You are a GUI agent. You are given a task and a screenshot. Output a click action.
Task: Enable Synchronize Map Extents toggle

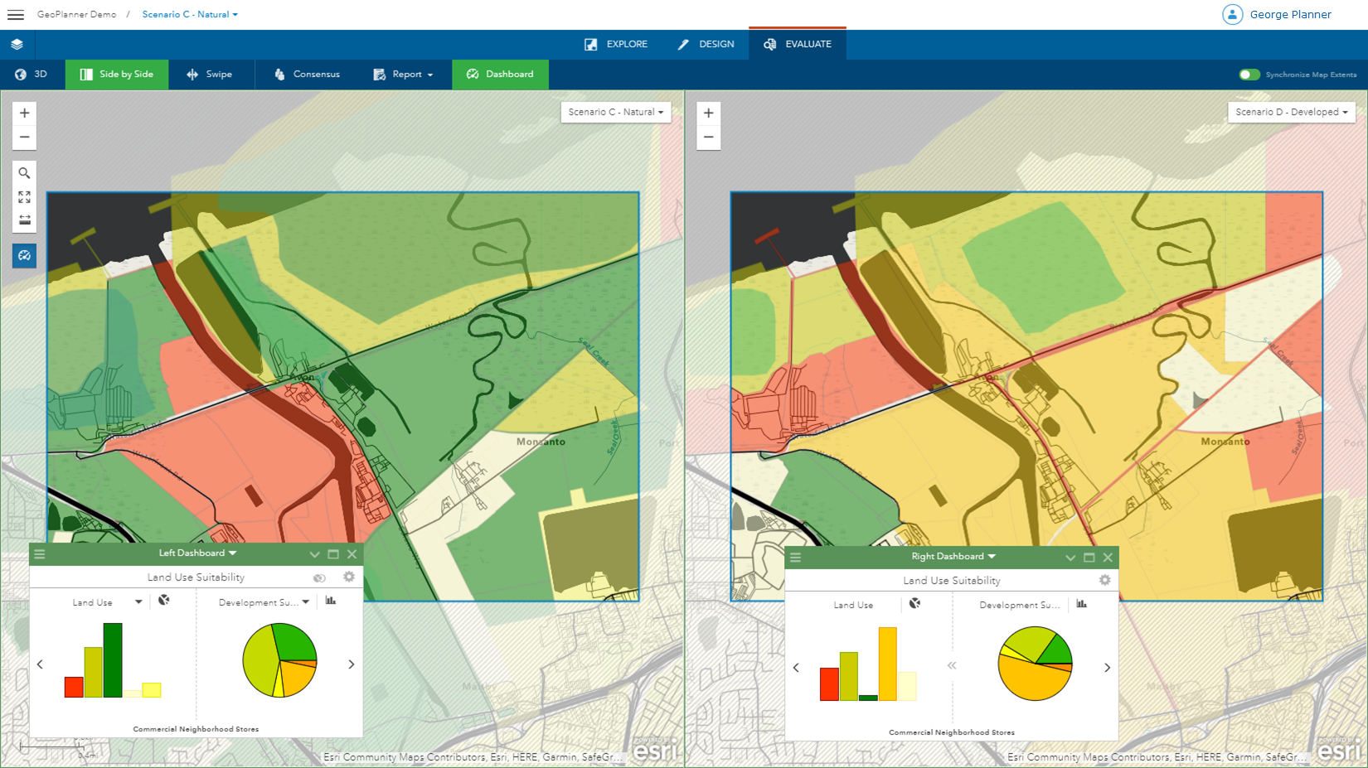1249,75
